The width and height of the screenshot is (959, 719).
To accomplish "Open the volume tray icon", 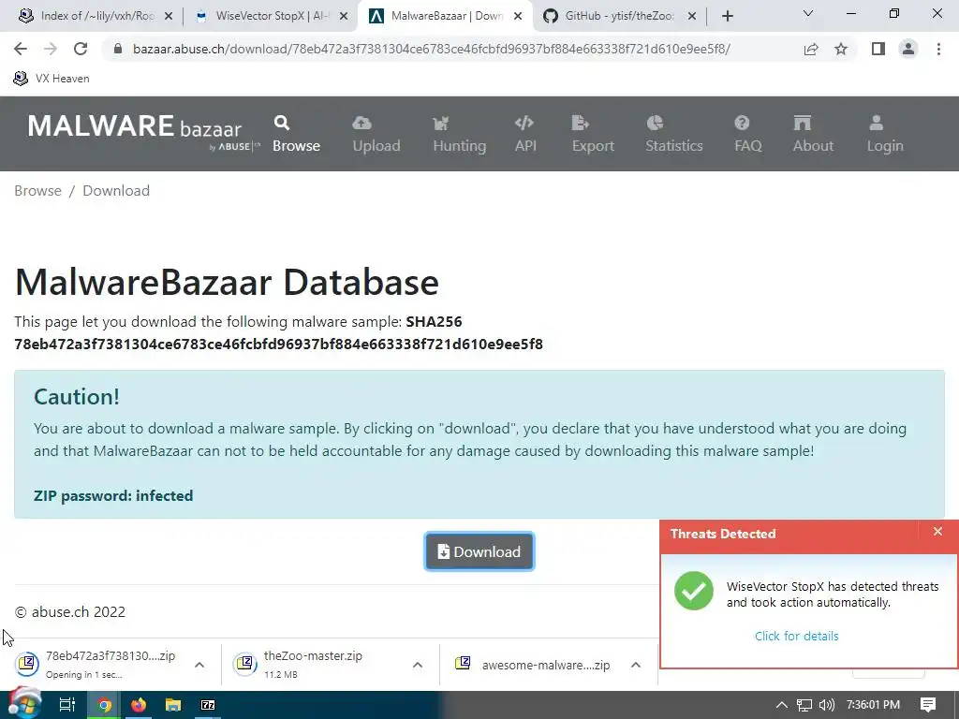I will coord(827,705).
